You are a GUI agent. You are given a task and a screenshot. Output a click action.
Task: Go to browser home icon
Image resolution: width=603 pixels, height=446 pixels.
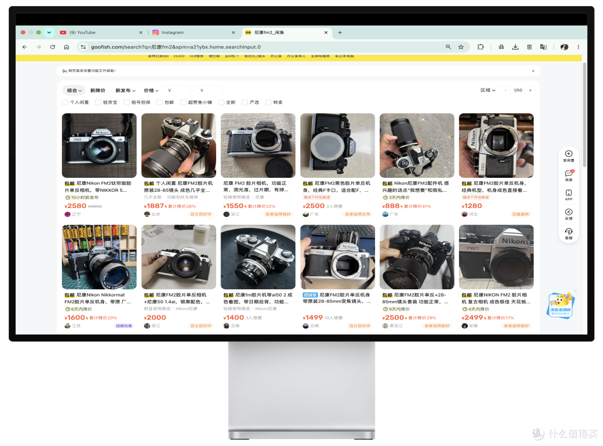66,47
